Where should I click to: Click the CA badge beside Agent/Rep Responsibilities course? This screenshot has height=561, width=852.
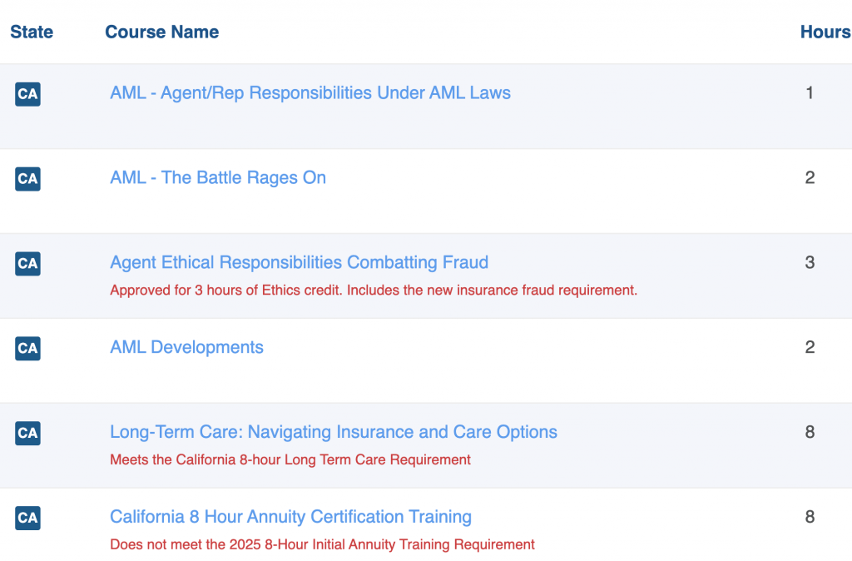[x=27, y=94]
